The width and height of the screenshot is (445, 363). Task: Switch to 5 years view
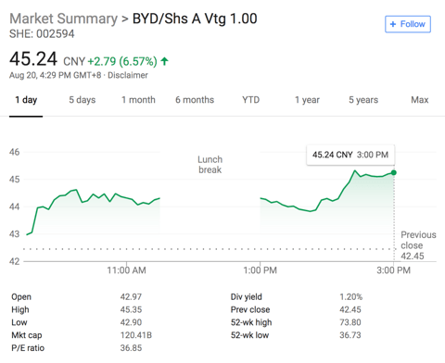pos(363,100)
